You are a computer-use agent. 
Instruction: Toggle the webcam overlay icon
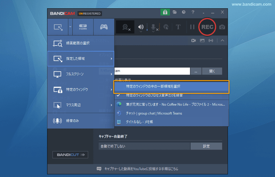[x=125, y=27]
